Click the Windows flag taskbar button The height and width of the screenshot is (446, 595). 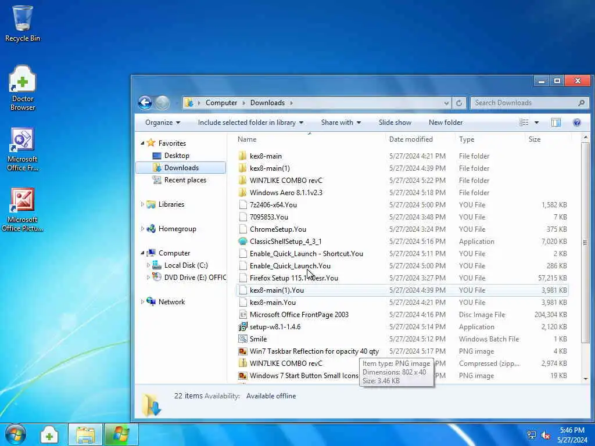click(121, 434)
